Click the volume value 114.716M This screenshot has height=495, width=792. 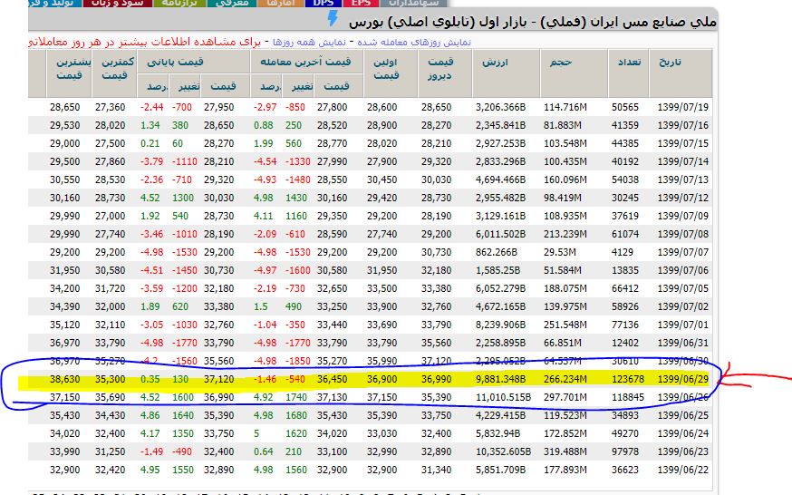tap(565, 107)
